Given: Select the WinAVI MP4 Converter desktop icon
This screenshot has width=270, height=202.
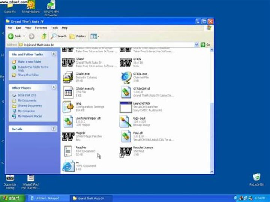Looking at the screenshot, I should 51,8.
